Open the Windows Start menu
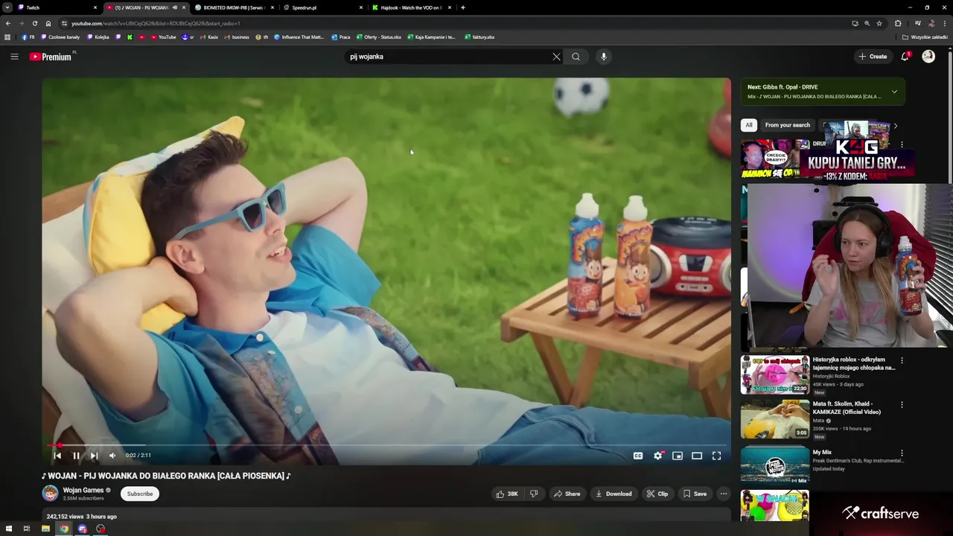The width and height of the screenshot is (953, 536). point(8,529)
